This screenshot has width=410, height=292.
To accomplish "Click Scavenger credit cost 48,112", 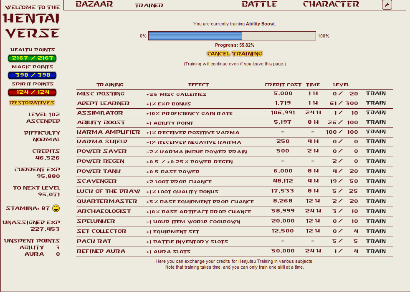I will pyautogui.click(x=283, y=181).
